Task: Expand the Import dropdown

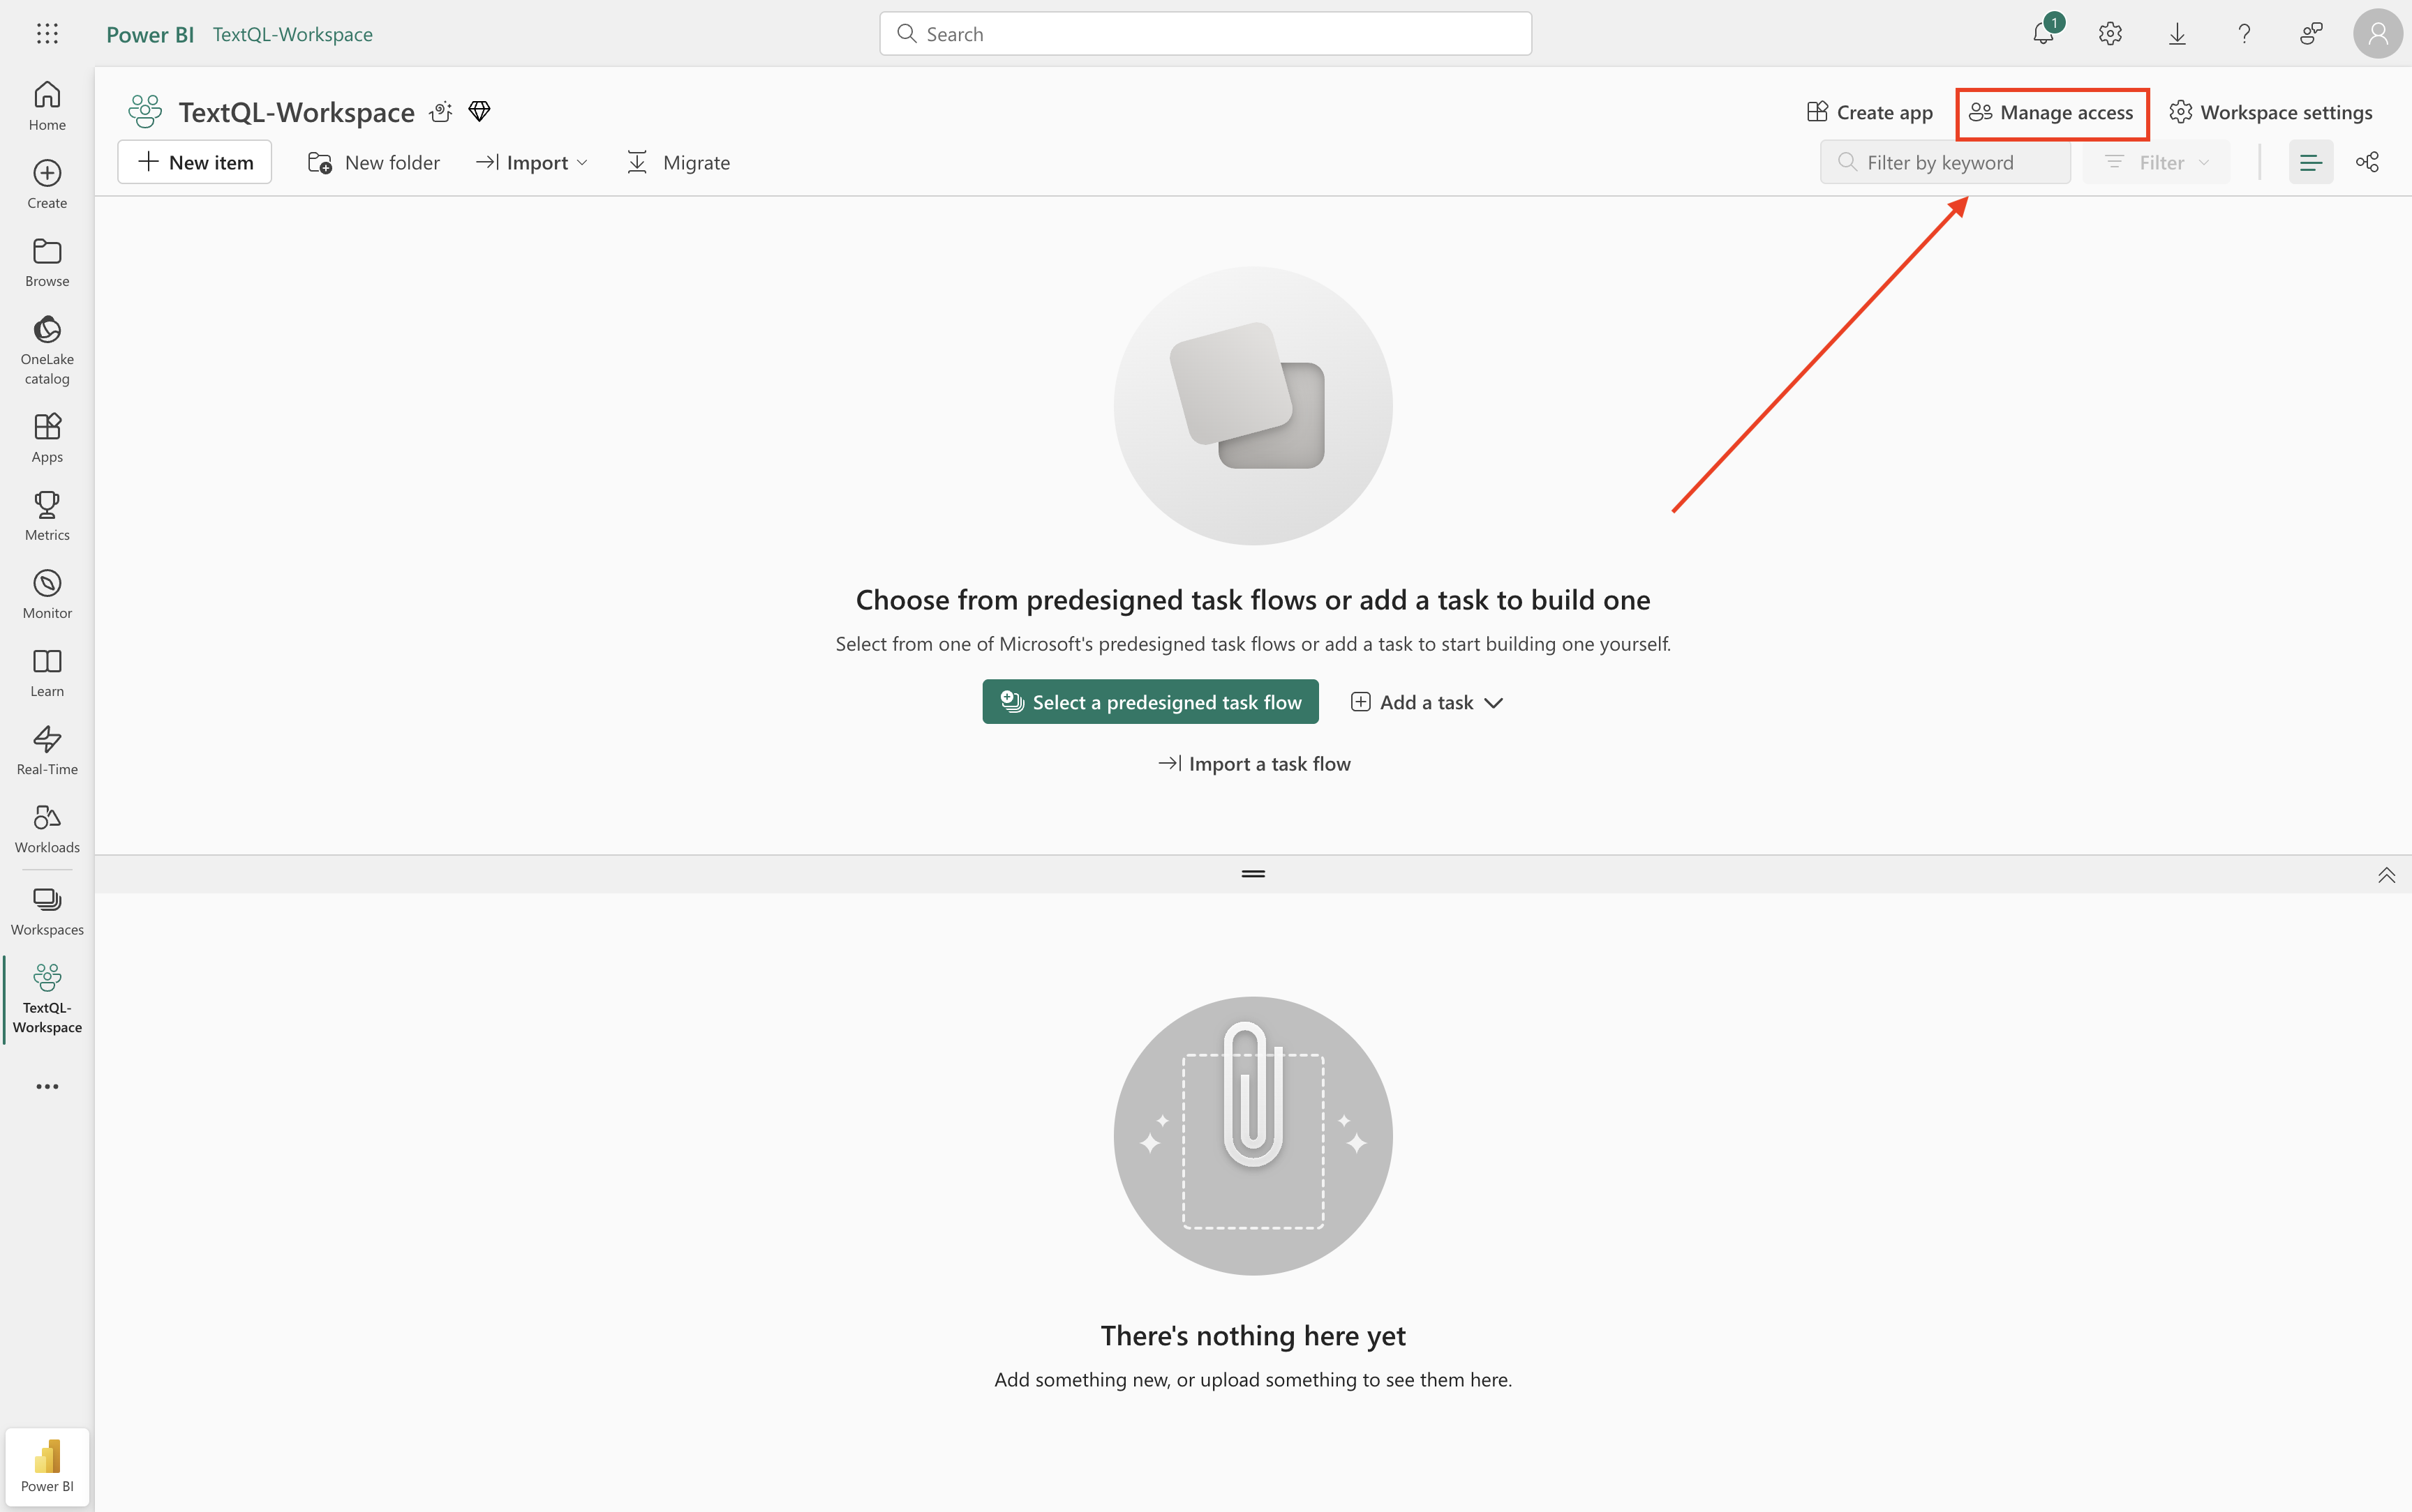Action: coord(533,162)
